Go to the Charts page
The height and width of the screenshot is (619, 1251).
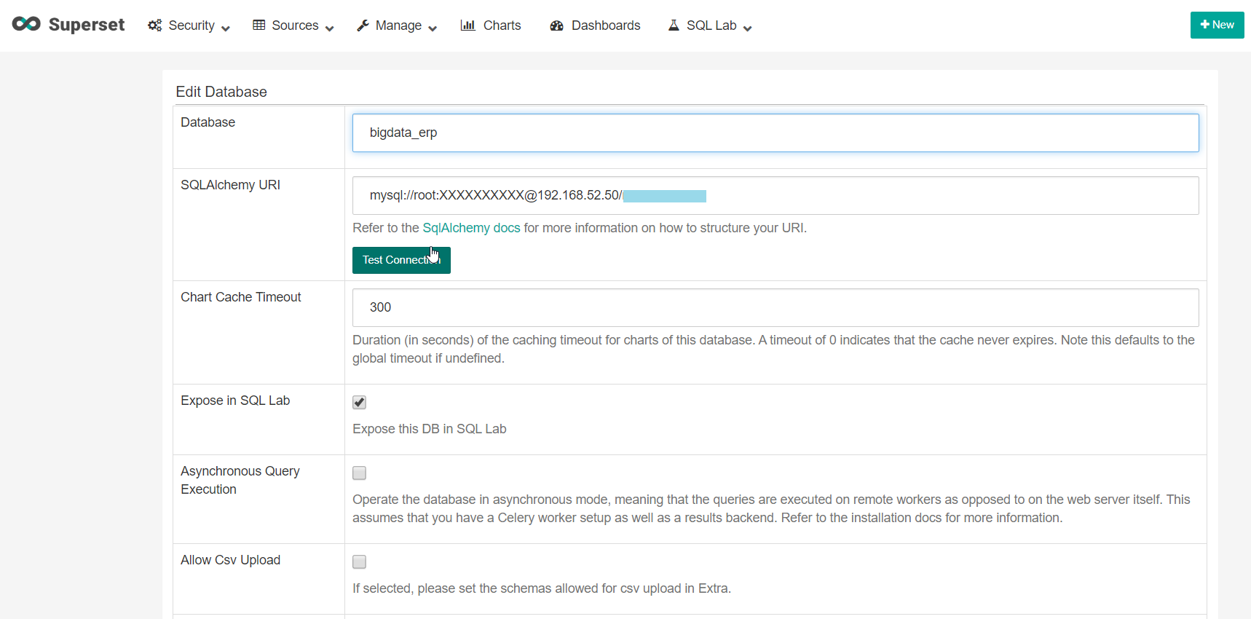491,25
